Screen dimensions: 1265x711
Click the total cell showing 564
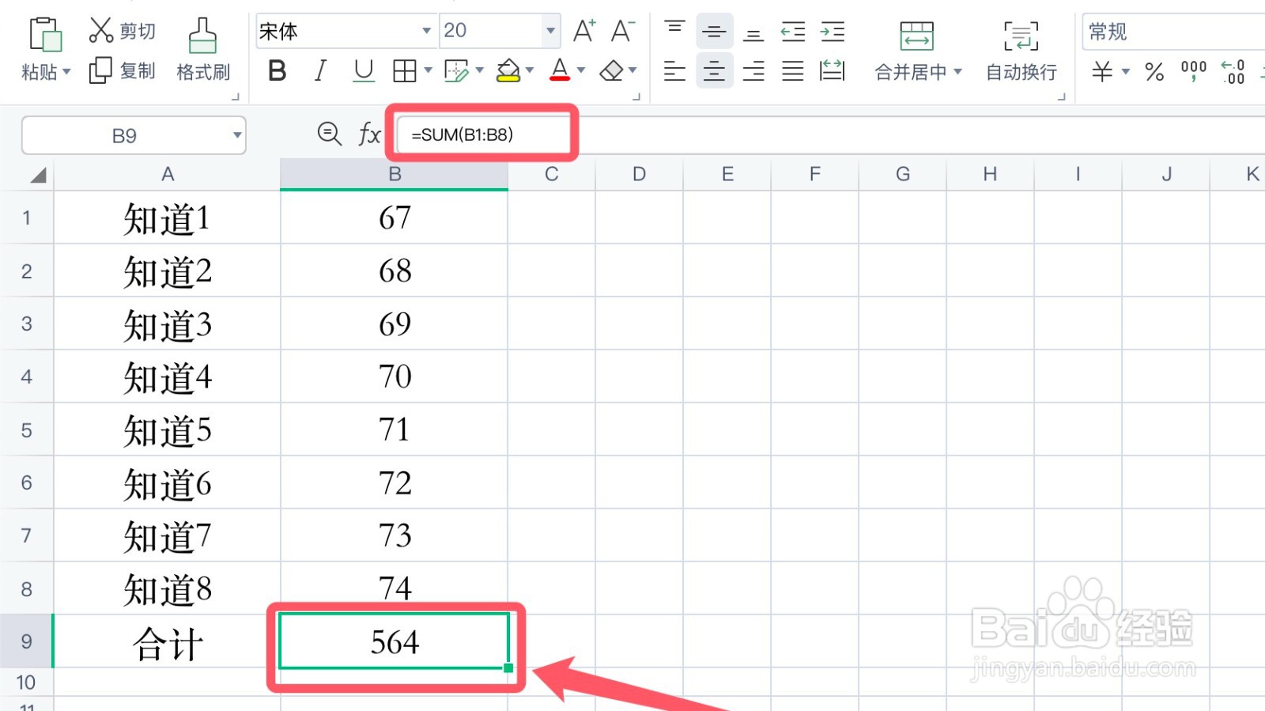(395, 641)
